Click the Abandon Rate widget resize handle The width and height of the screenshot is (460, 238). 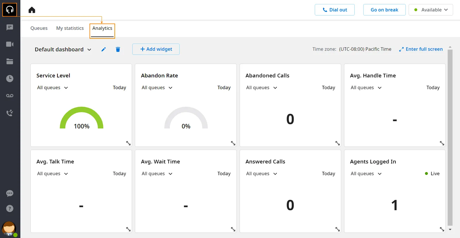233,143
